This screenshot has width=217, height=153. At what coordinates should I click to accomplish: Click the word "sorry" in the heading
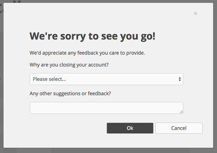[x=73, y=36]
